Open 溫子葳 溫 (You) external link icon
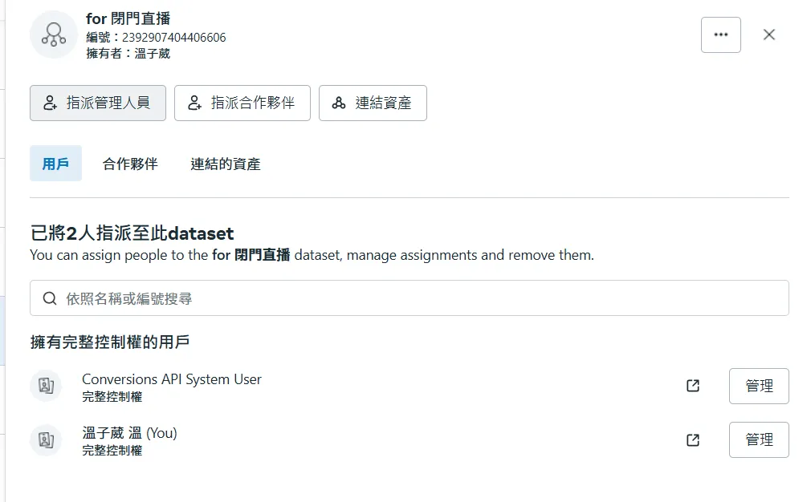The image size is (811, 502). 692,440
